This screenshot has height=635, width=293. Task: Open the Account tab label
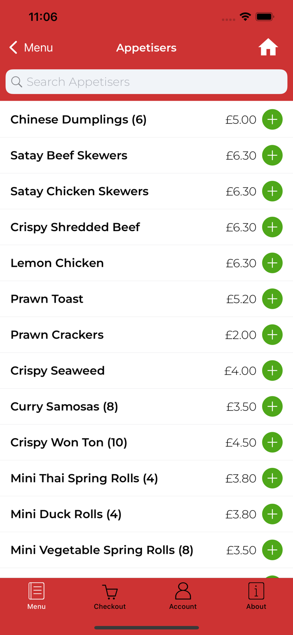183,606
